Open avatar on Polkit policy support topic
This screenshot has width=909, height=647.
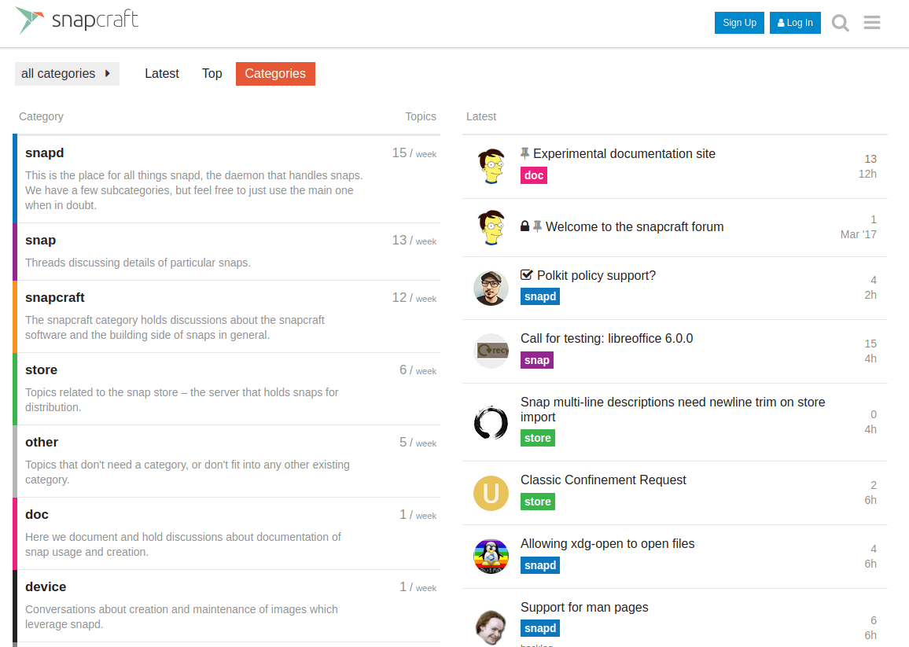click(x=491, y=288)
